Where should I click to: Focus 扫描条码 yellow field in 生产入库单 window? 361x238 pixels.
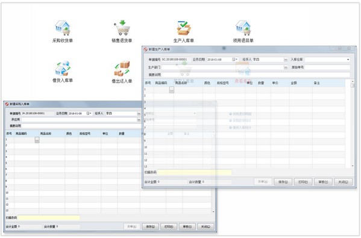195,172
